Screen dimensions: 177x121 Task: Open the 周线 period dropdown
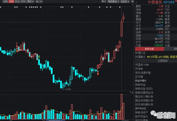click(x=30, y=1)
